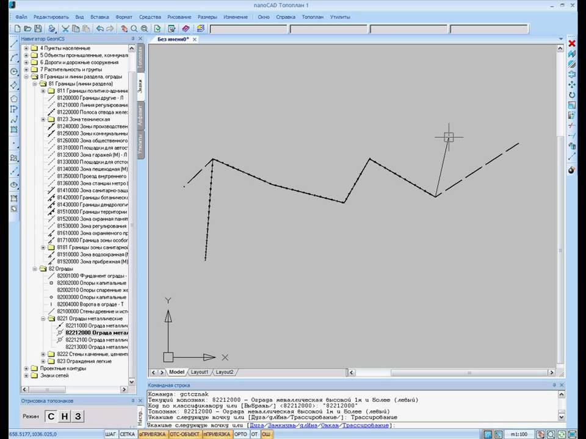This screenshot has height=439, width=586.
Task: Open the Файл menu
Action: pyautogui.click(x=21, y=17)
